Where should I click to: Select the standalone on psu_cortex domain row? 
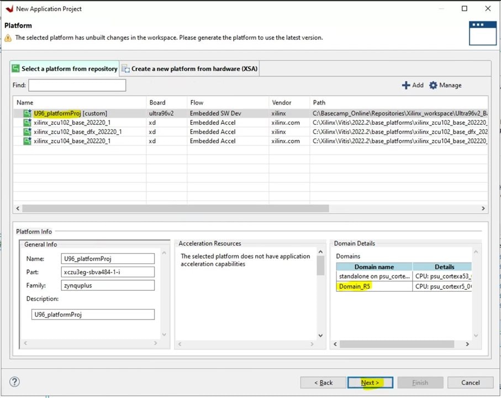click(x=374, y=276)
